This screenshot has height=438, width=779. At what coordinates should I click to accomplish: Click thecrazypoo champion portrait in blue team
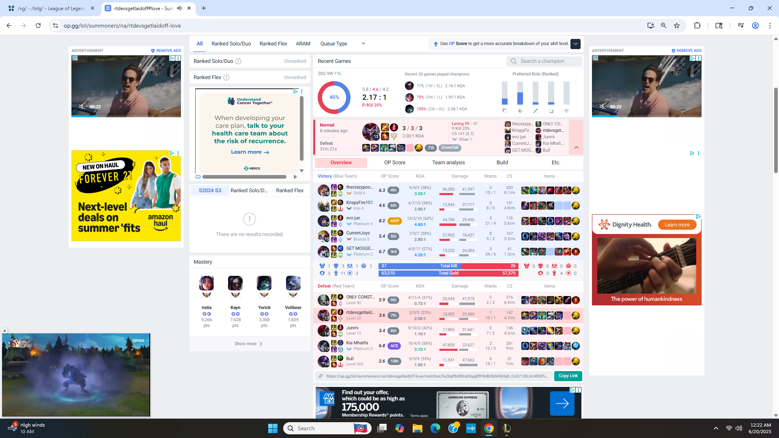tap(323, 190)
